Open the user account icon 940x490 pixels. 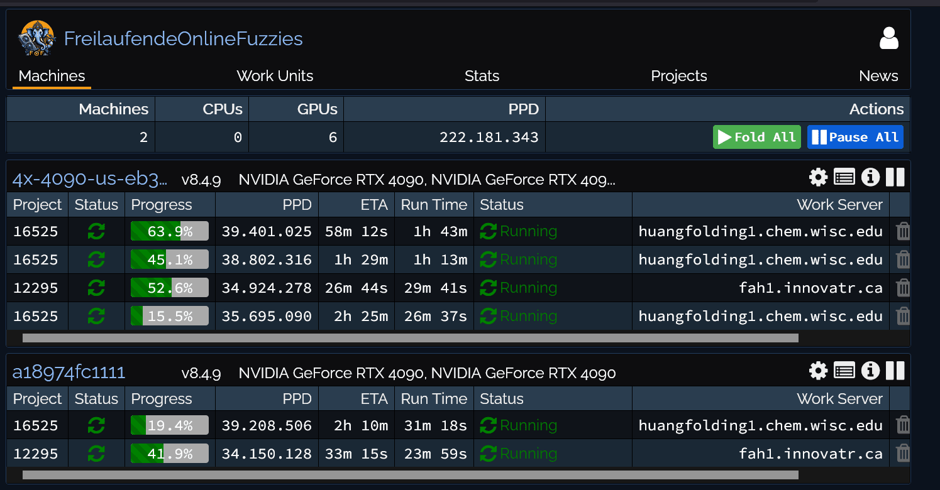(888, 38)
